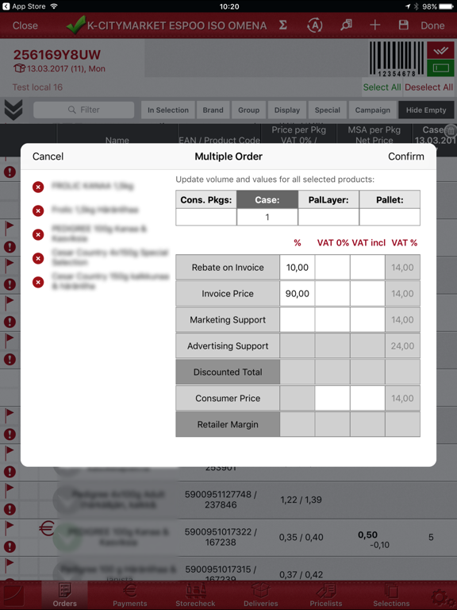Tap the battery indicator in status bar
457x610 pixels.
(x=447, y=6)
